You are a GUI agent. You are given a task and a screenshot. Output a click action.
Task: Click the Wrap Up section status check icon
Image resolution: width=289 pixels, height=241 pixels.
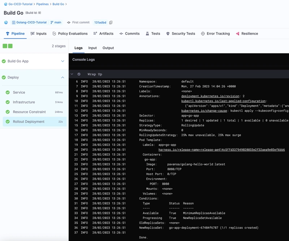click(79, 74)
